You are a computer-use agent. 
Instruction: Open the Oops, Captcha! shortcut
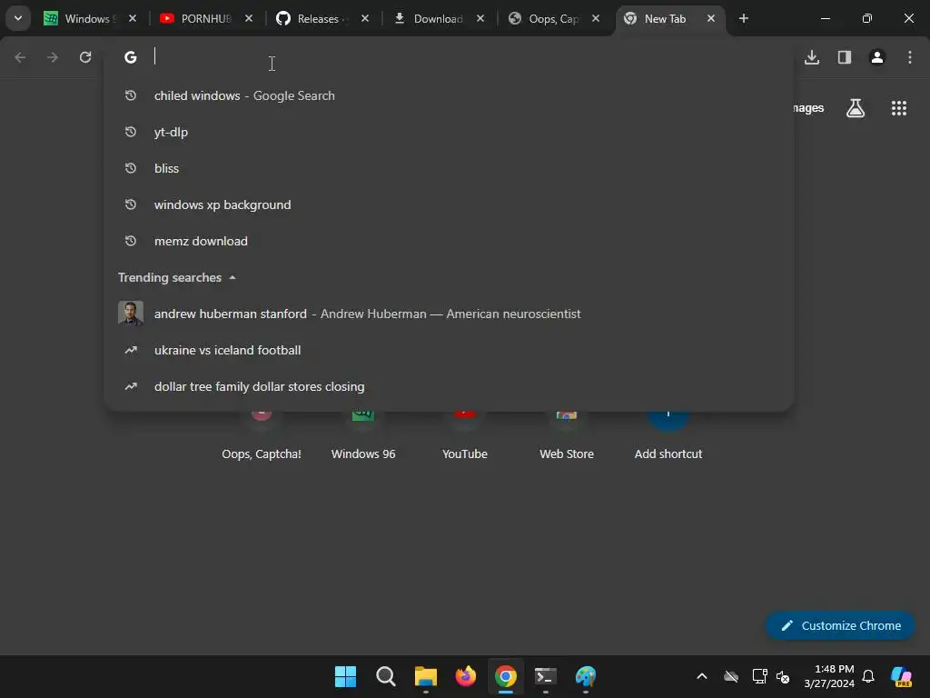[262, 436]
